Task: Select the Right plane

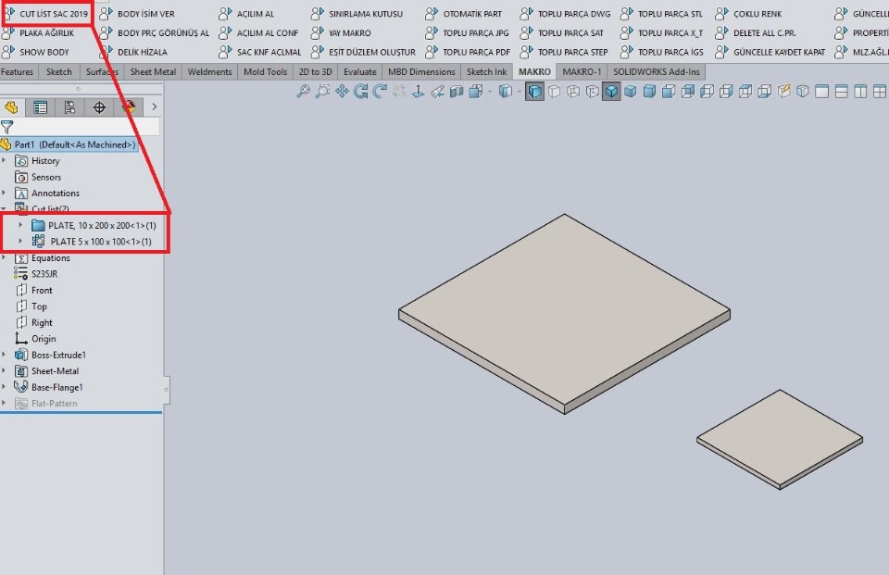Action: [33, 322]
